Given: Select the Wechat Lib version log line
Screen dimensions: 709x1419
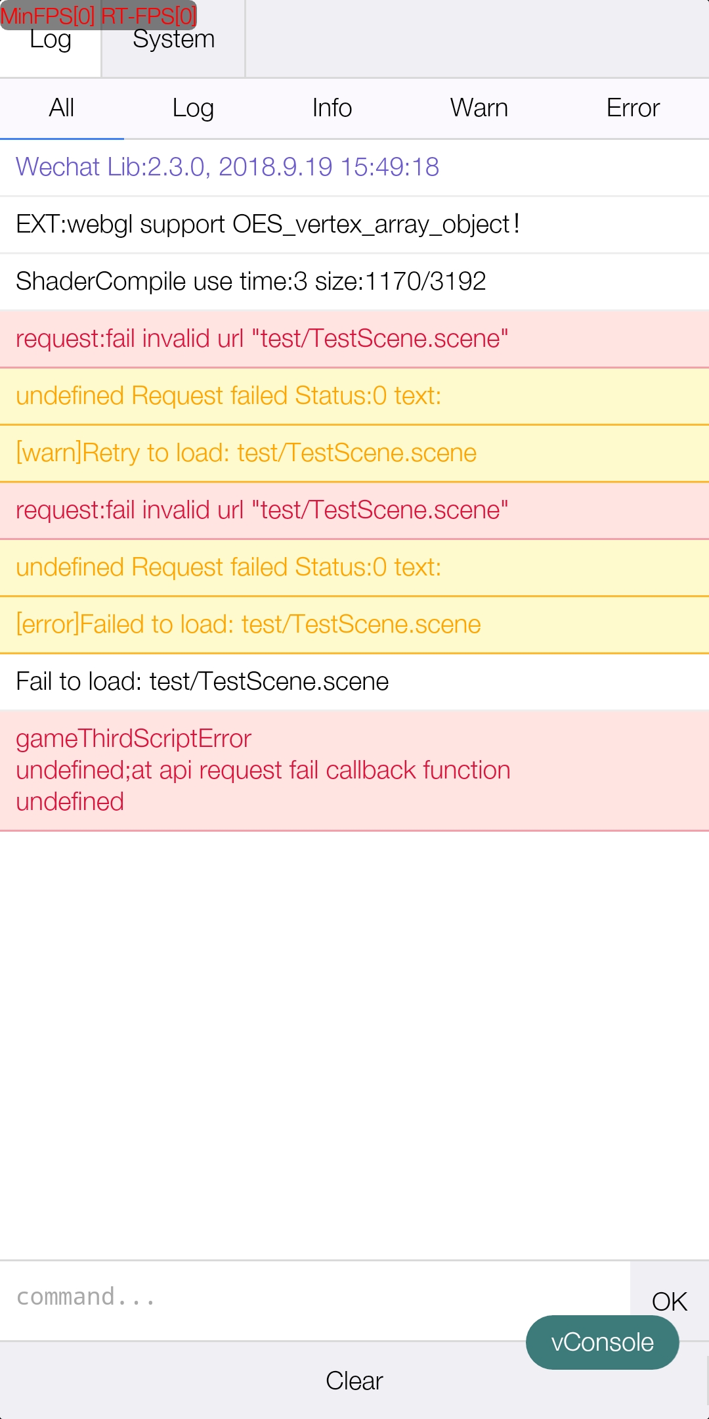Looking at the screenshot, I should [x=227, y=168].
